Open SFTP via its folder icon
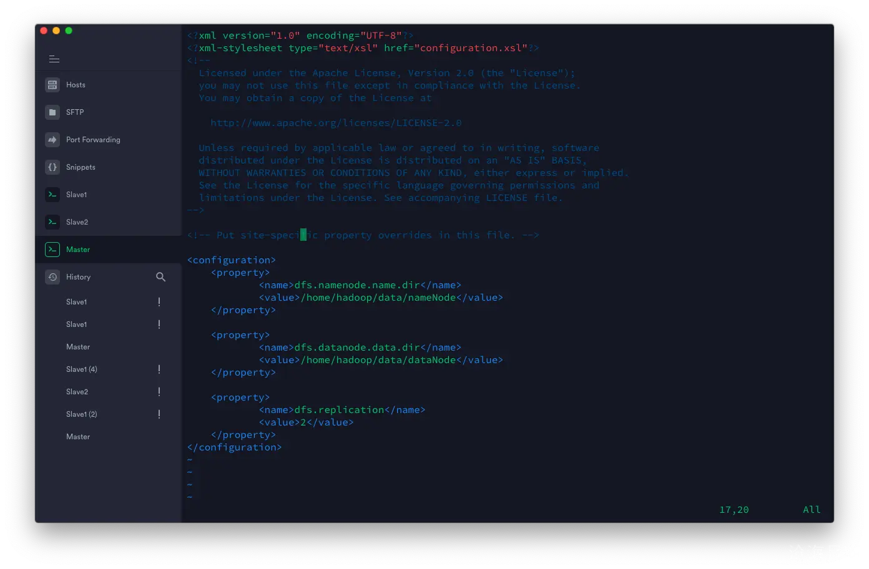The width and height of the screenshot is (869, 569). 52,112
